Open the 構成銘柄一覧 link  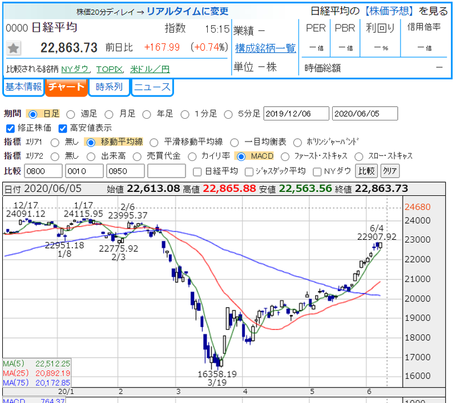pos(265,49)
